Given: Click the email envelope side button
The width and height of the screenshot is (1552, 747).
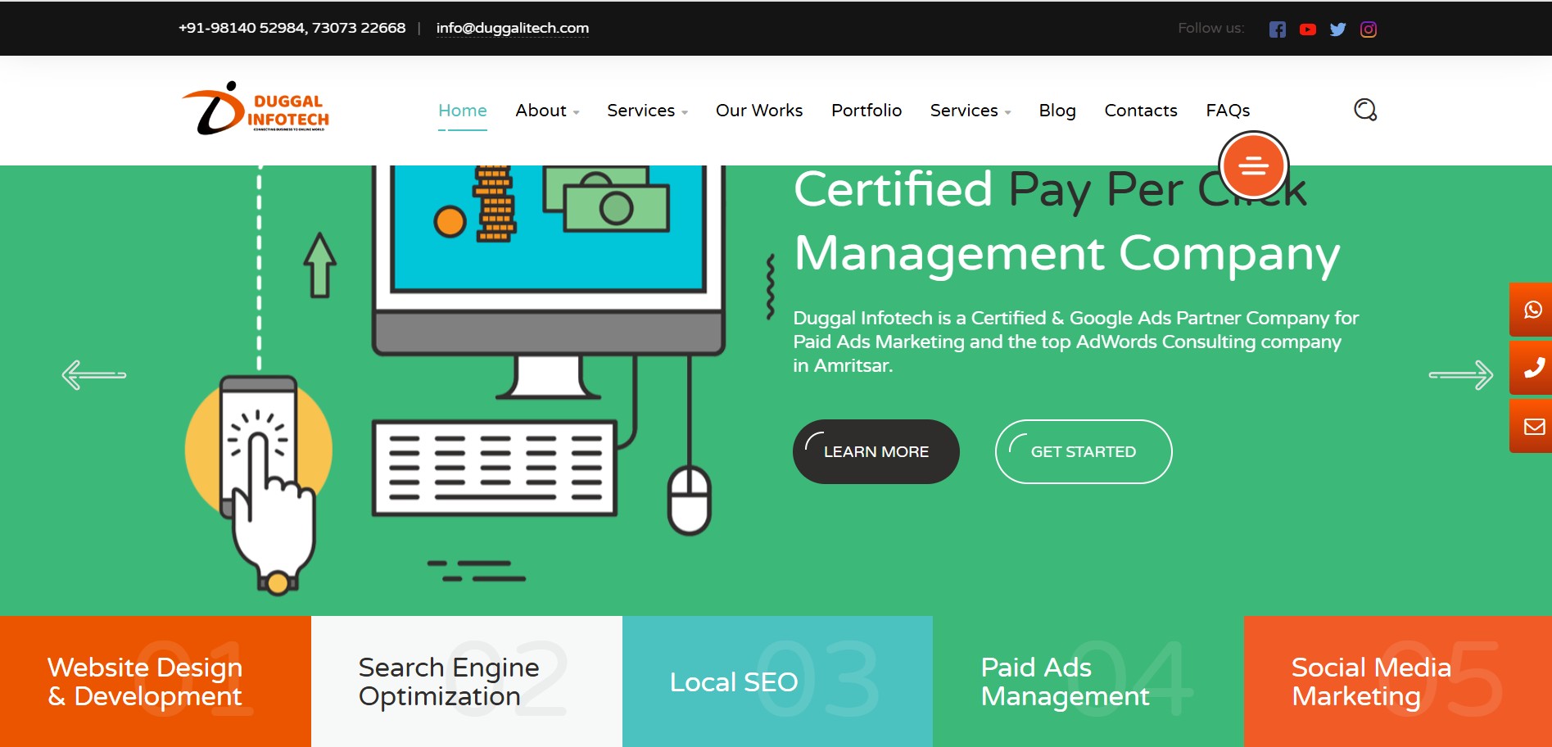Looking at the screenshot, I should point(1532,426).
